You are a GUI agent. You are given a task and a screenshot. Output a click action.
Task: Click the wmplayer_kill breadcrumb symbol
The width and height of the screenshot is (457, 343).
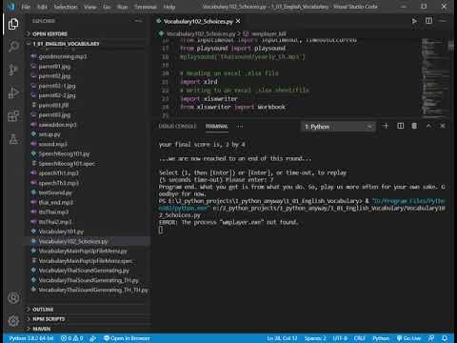tap(268, 33)
